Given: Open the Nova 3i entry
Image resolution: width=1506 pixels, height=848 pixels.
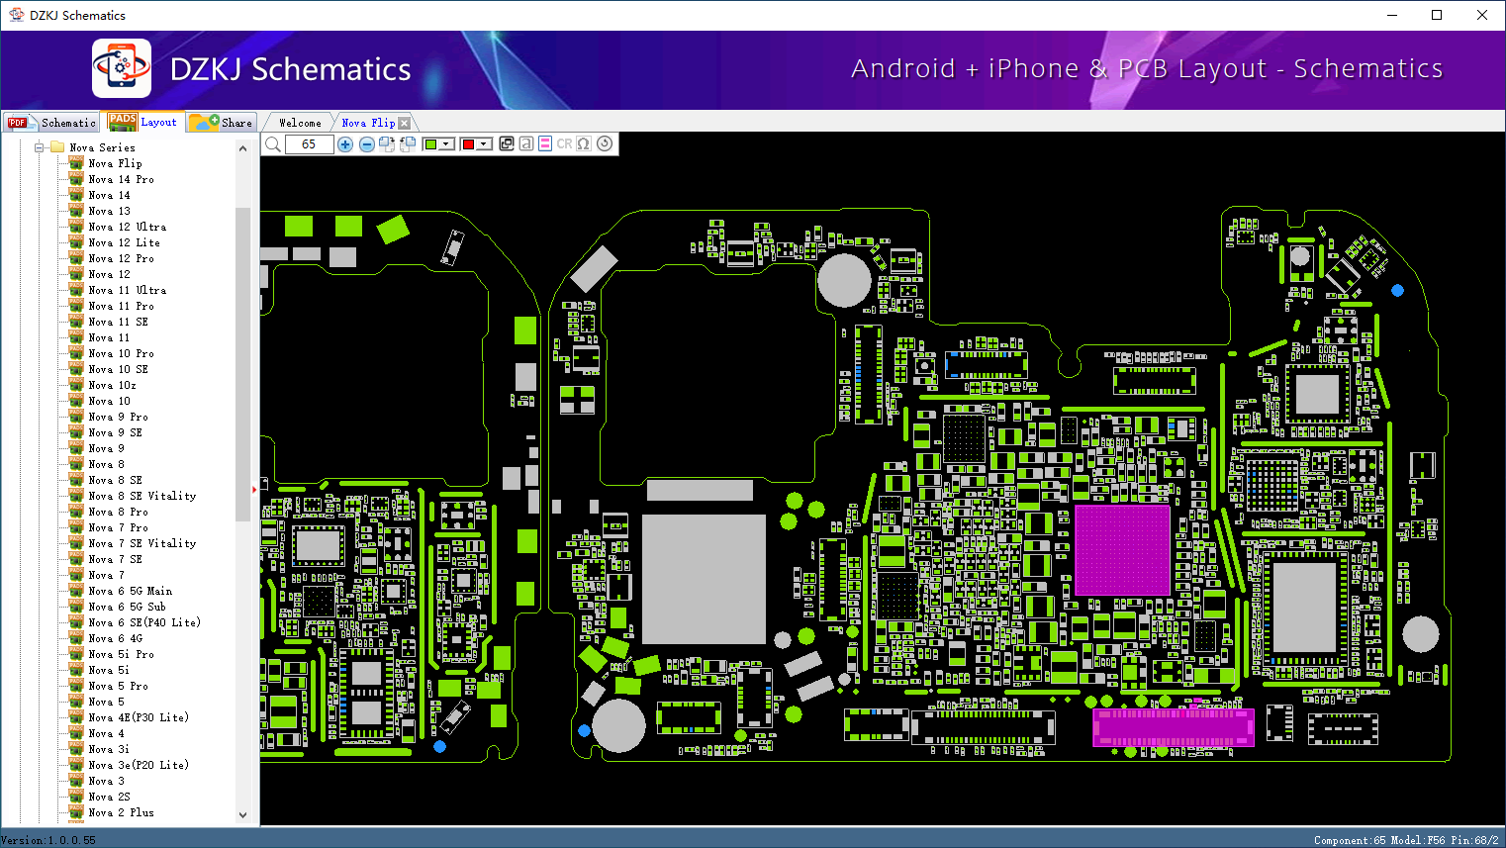Looking at the screenshot, I should pyautogui.click(x=109, y=749).
